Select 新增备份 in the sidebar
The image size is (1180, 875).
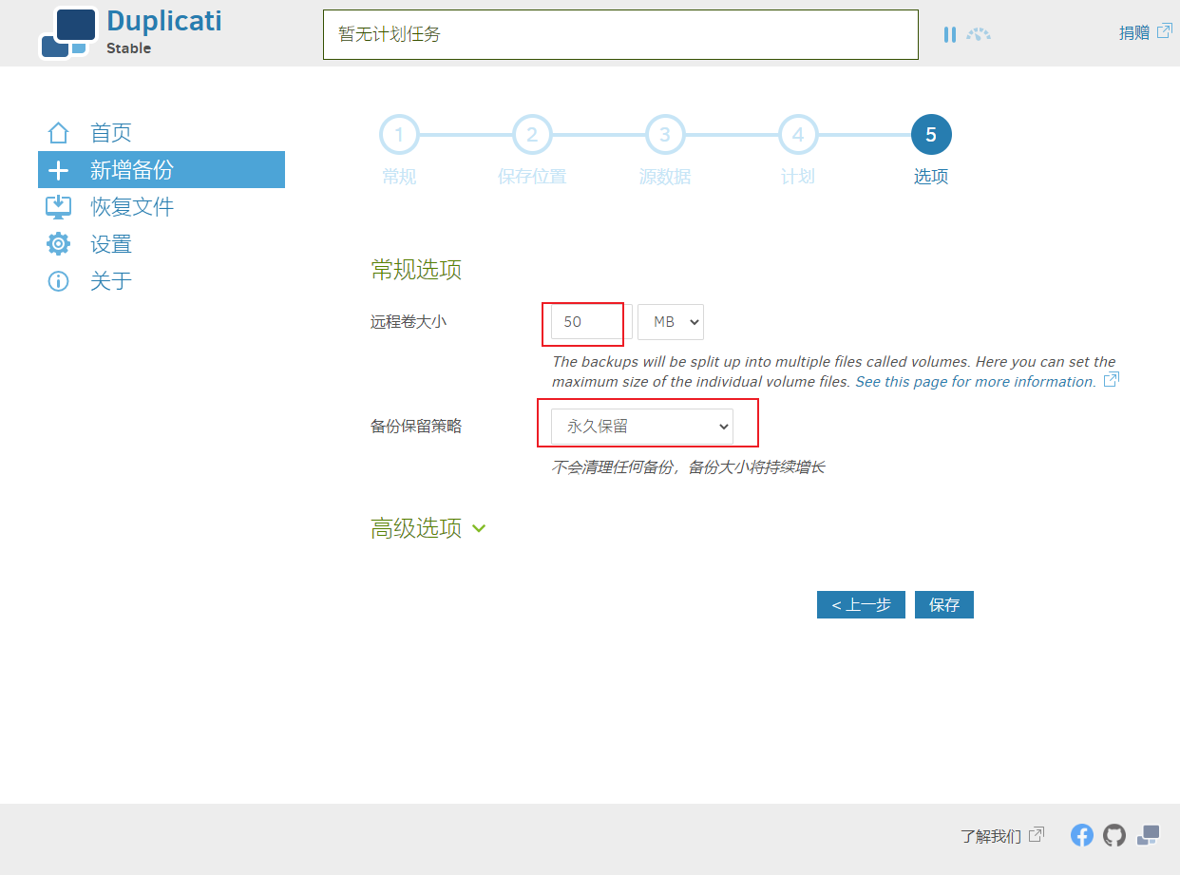(162, 170)
